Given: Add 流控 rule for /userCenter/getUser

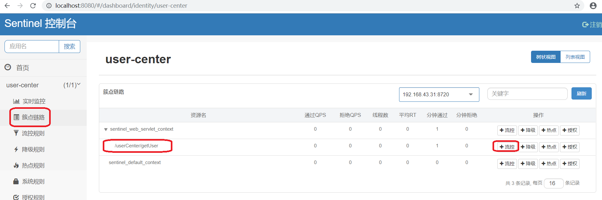Looking at the screenshot, I should [x=507, y=147].
